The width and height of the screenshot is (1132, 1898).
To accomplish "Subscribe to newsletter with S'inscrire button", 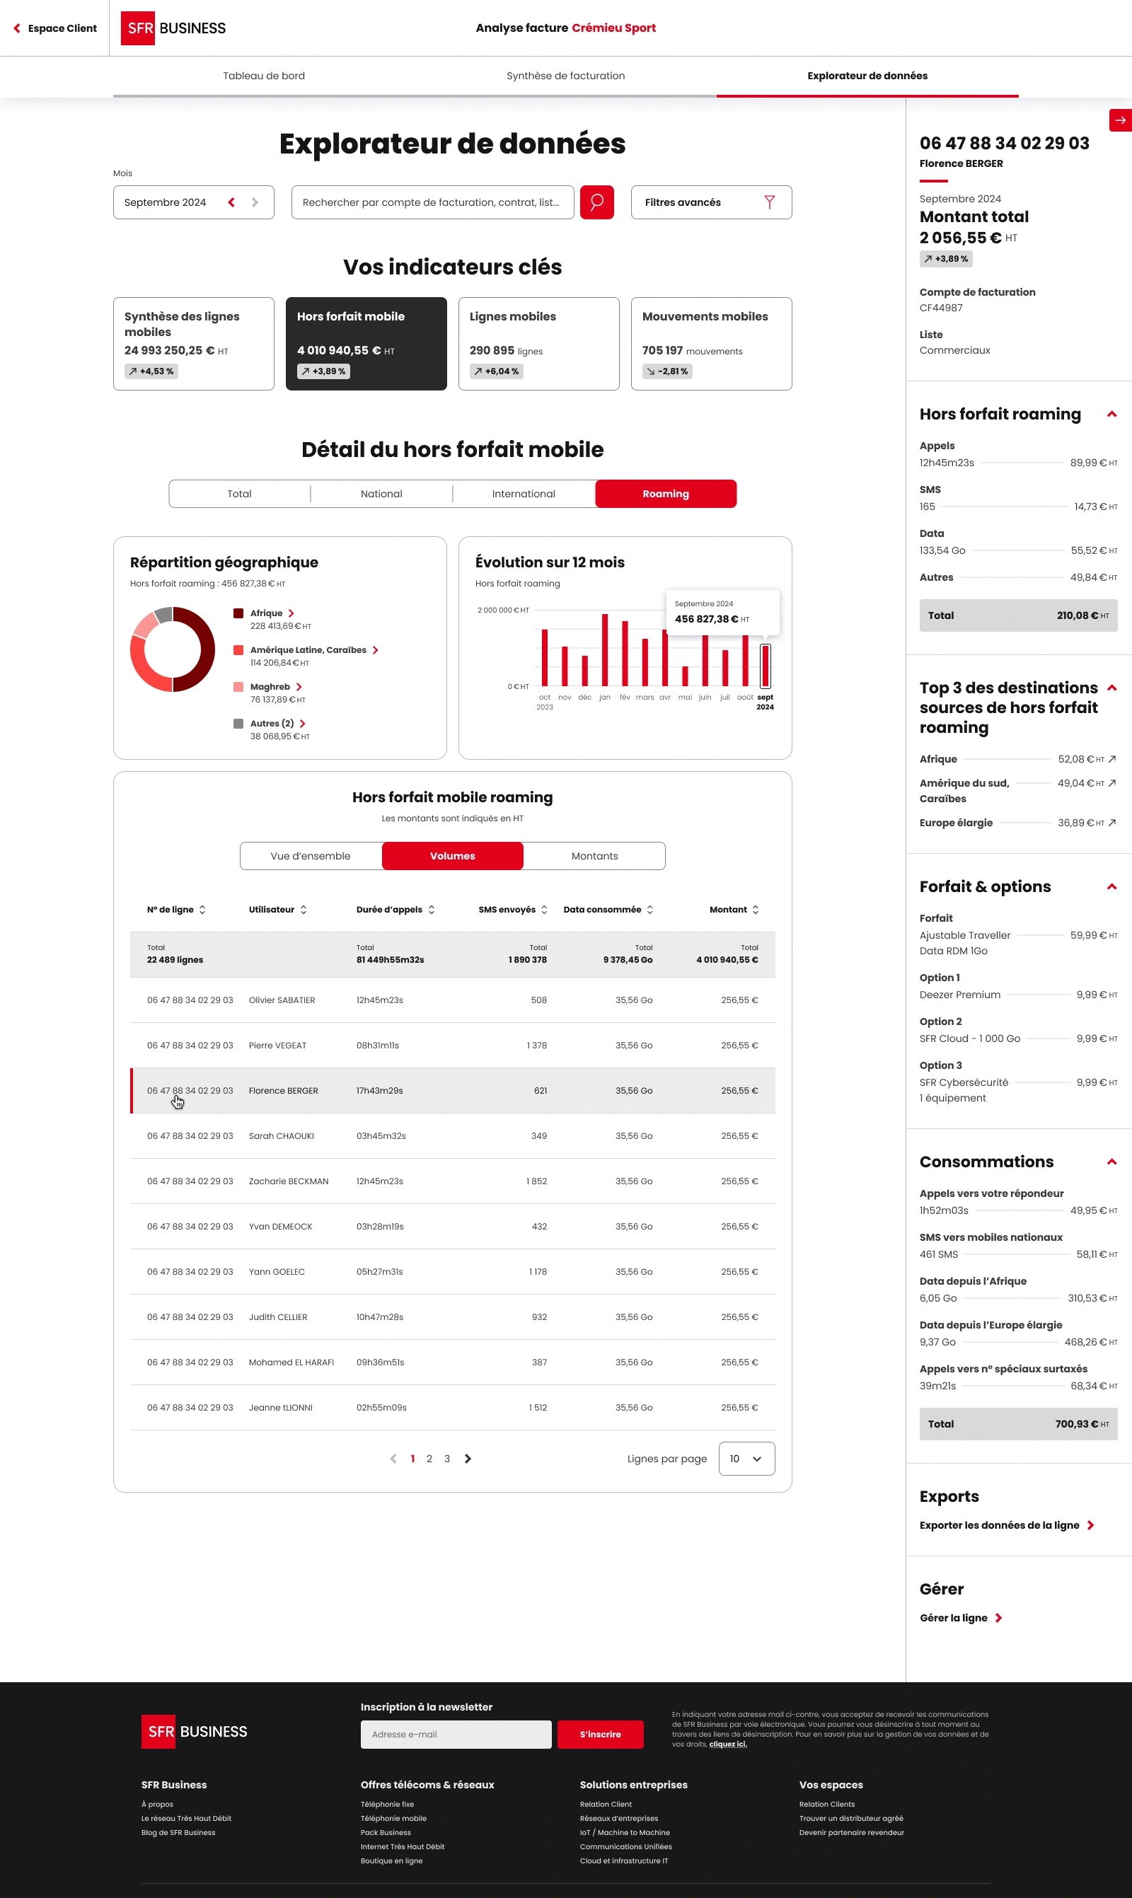I will click(599, 1734).
